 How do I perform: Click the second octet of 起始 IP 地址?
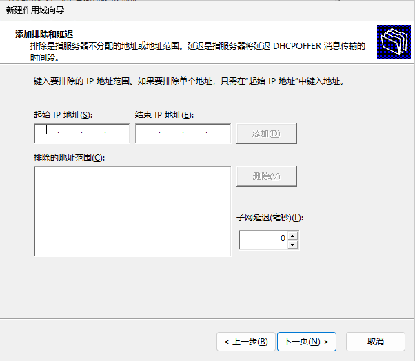(70, 134)
